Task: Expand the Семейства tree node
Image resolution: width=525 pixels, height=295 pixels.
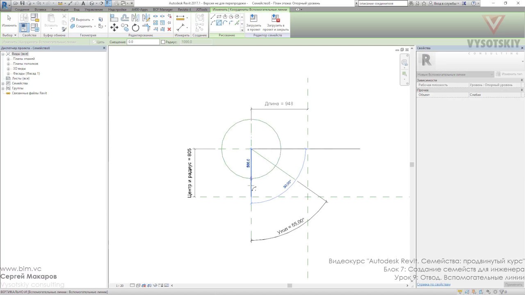Action: click(x=3, y=83)
